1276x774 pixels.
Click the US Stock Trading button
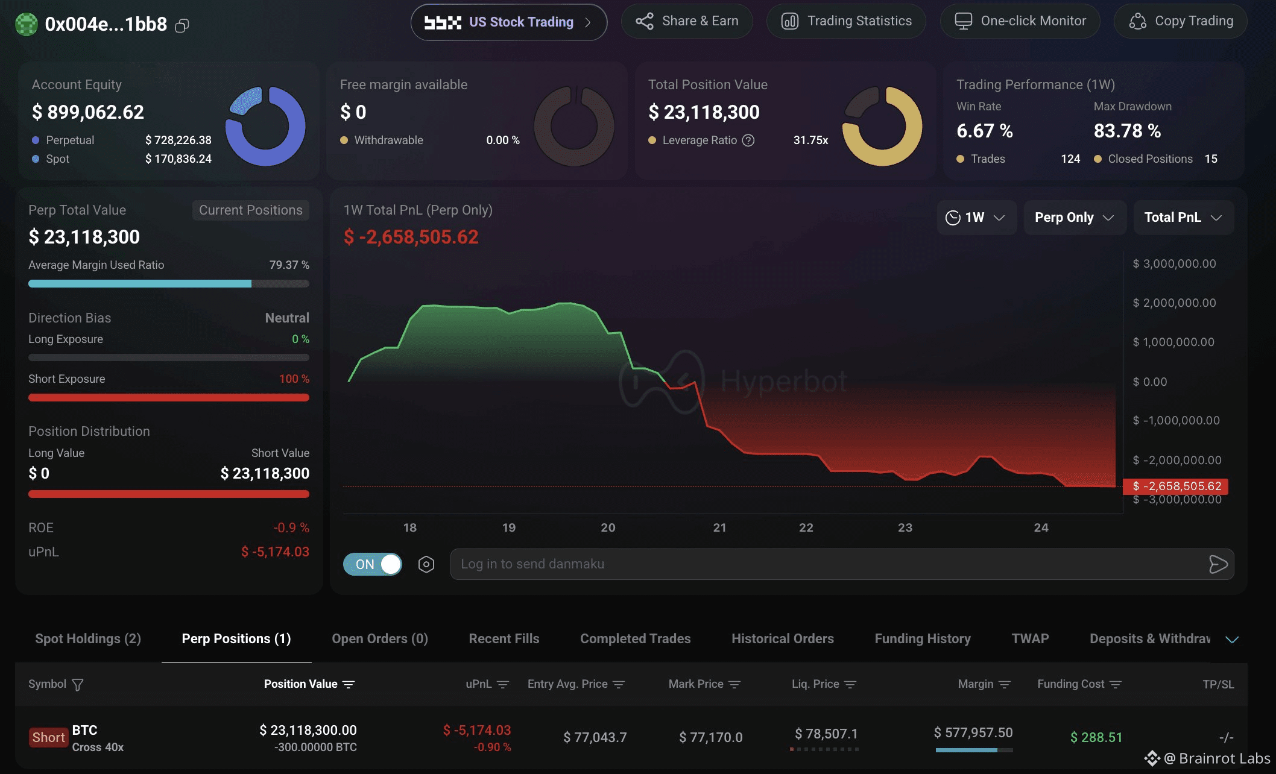point(509,22)
